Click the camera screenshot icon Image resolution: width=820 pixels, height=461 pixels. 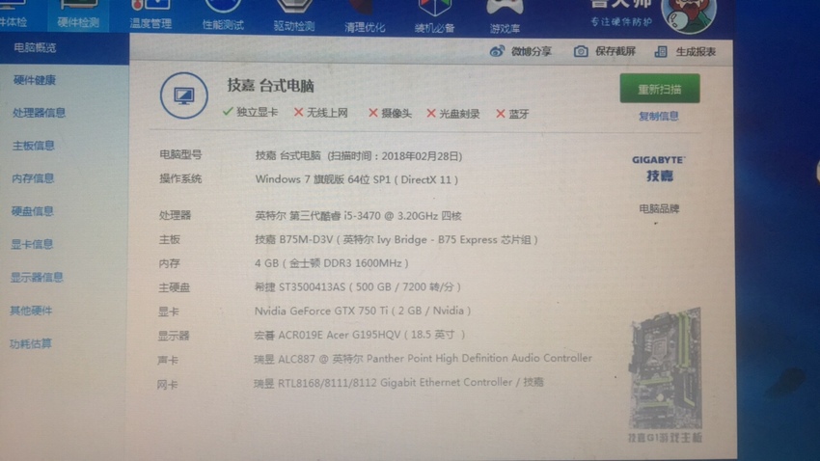pos(581,51)
